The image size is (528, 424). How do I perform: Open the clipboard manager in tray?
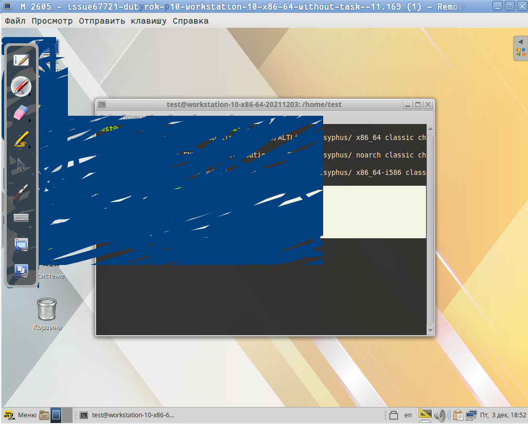pyautogui.click(x=457, y=415)
